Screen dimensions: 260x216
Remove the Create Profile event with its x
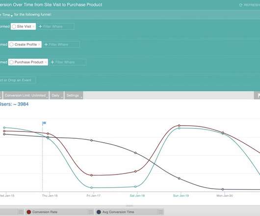pyautogui.click(x=39, y=44)
